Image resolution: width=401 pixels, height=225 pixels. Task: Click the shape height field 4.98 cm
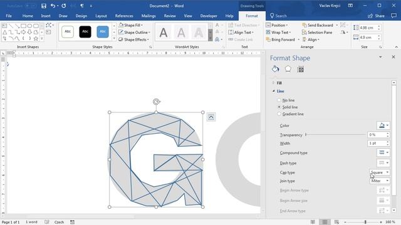368,27
